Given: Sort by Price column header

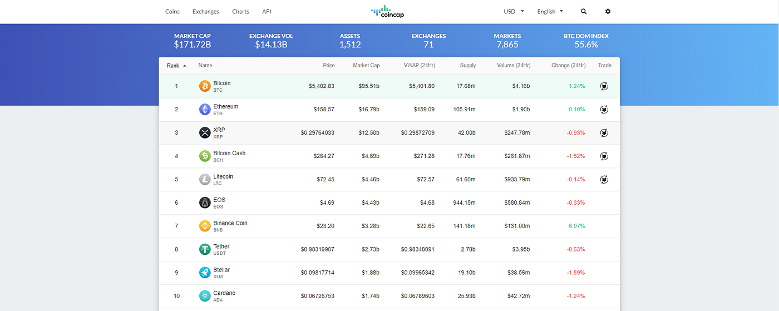Looking at the screenshot, I should tap(329, 66).
